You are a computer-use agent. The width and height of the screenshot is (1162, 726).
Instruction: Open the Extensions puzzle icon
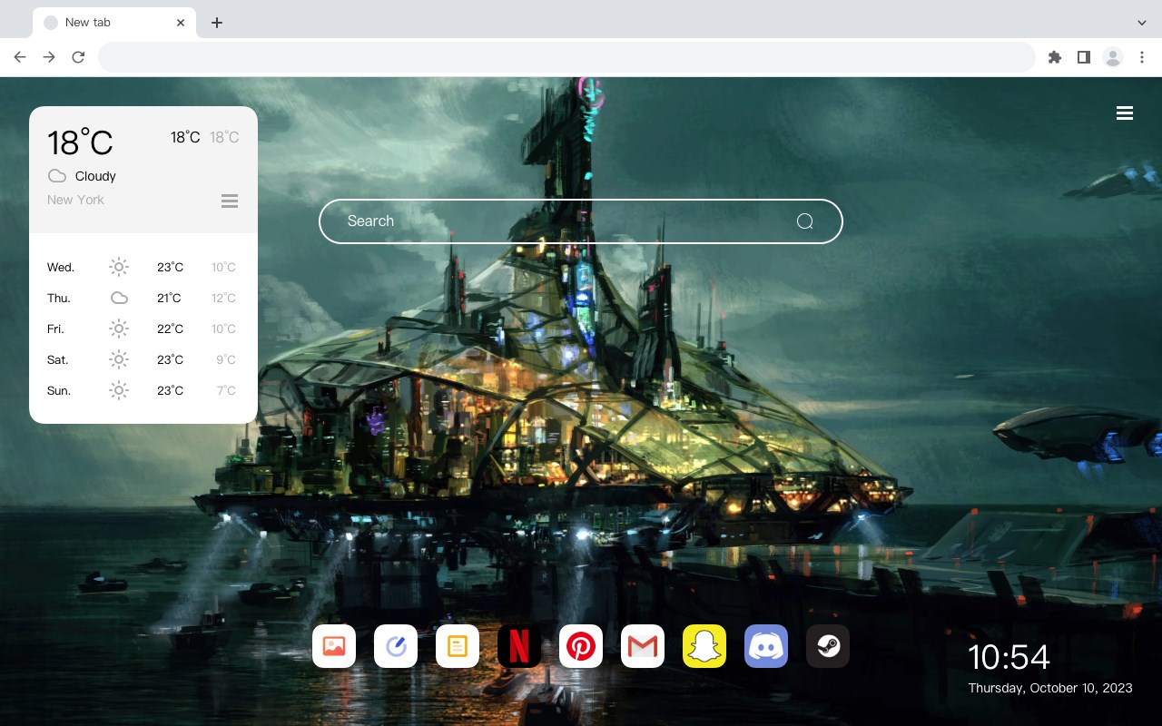coord(1054,57)
